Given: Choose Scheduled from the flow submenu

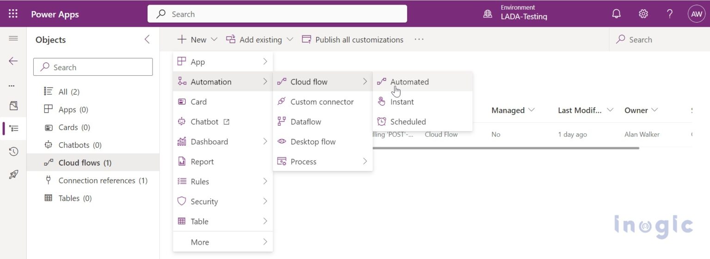Looking at the screenshot, I should click(408, 122).
